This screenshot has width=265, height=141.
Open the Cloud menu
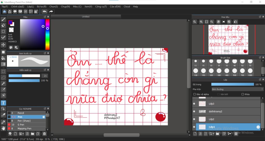point(127,6)
